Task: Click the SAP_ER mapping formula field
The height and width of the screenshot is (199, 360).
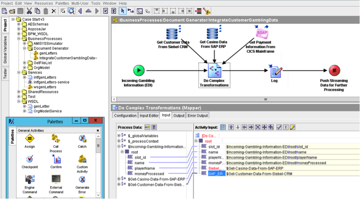Action: coord(293,174)
